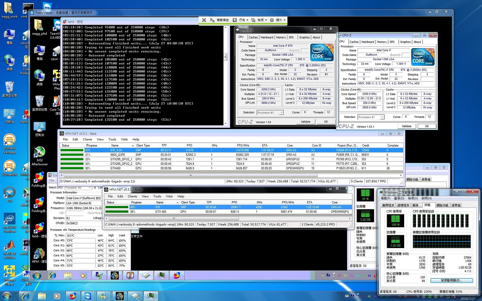Click Validate in CPU-Z version 1.53.1
The height and width of the screenshot is (301, 482).
click(406, 126)
